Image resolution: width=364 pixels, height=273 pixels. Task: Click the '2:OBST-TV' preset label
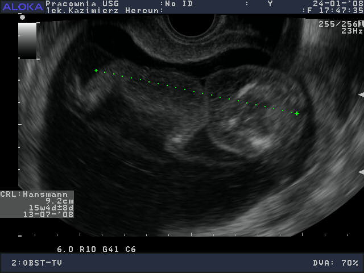click(x=36, y=263)
